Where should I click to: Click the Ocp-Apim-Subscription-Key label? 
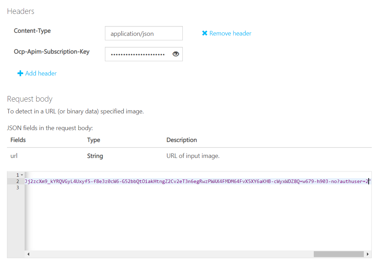[x=51, y=52]
